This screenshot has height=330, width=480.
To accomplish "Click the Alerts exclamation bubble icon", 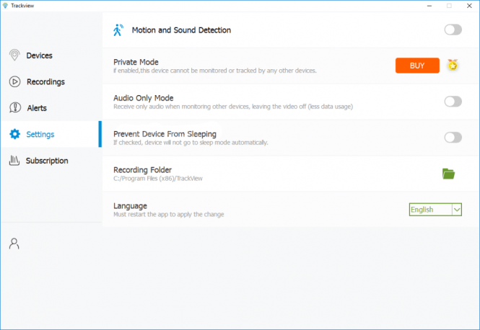I will coord(15,107).
